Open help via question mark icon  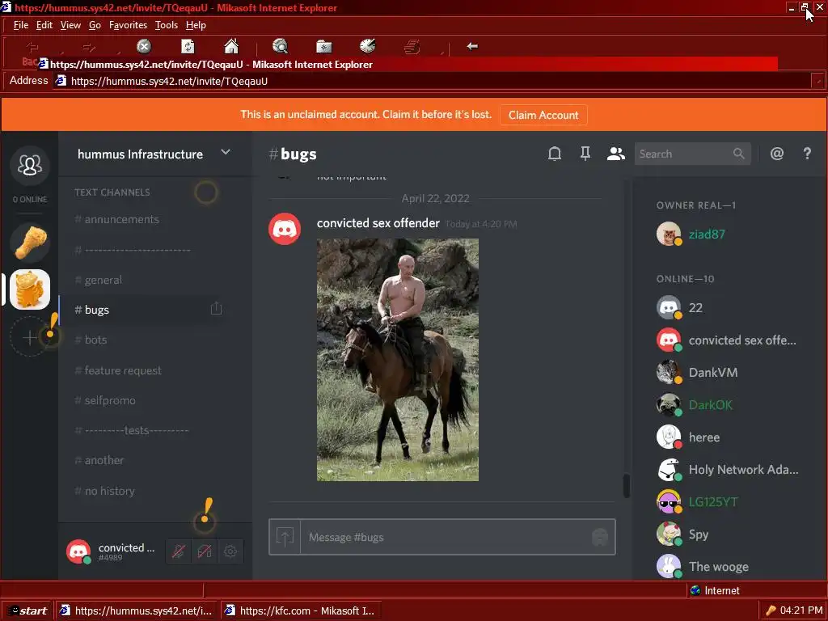807,154
